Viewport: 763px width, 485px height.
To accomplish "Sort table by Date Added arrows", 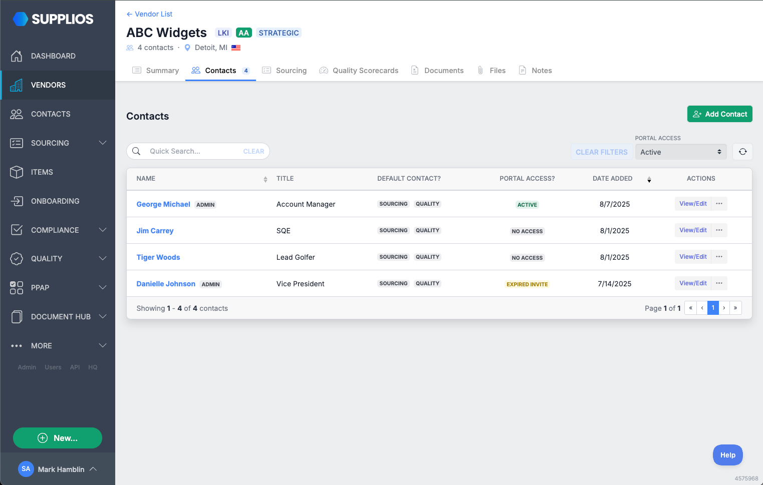I will 649,179.
